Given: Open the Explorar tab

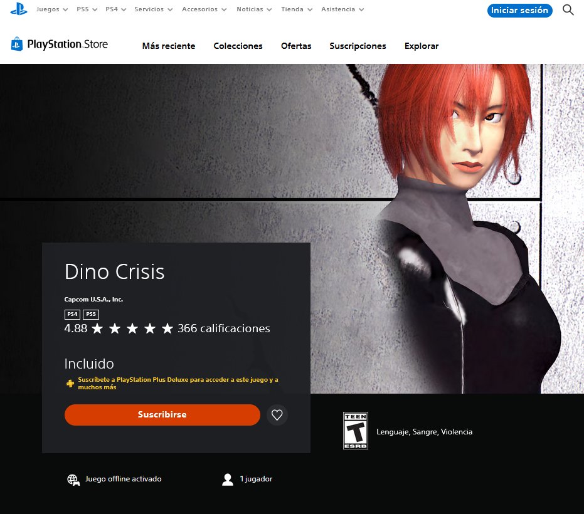Looking at the screenshot, I should point(422,46).
